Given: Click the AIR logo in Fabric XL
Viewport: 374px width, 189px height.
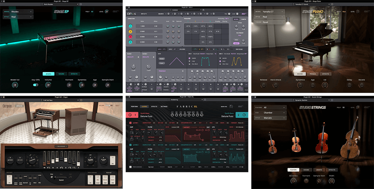Looking at the screenshot, I should tap(241, 106).
